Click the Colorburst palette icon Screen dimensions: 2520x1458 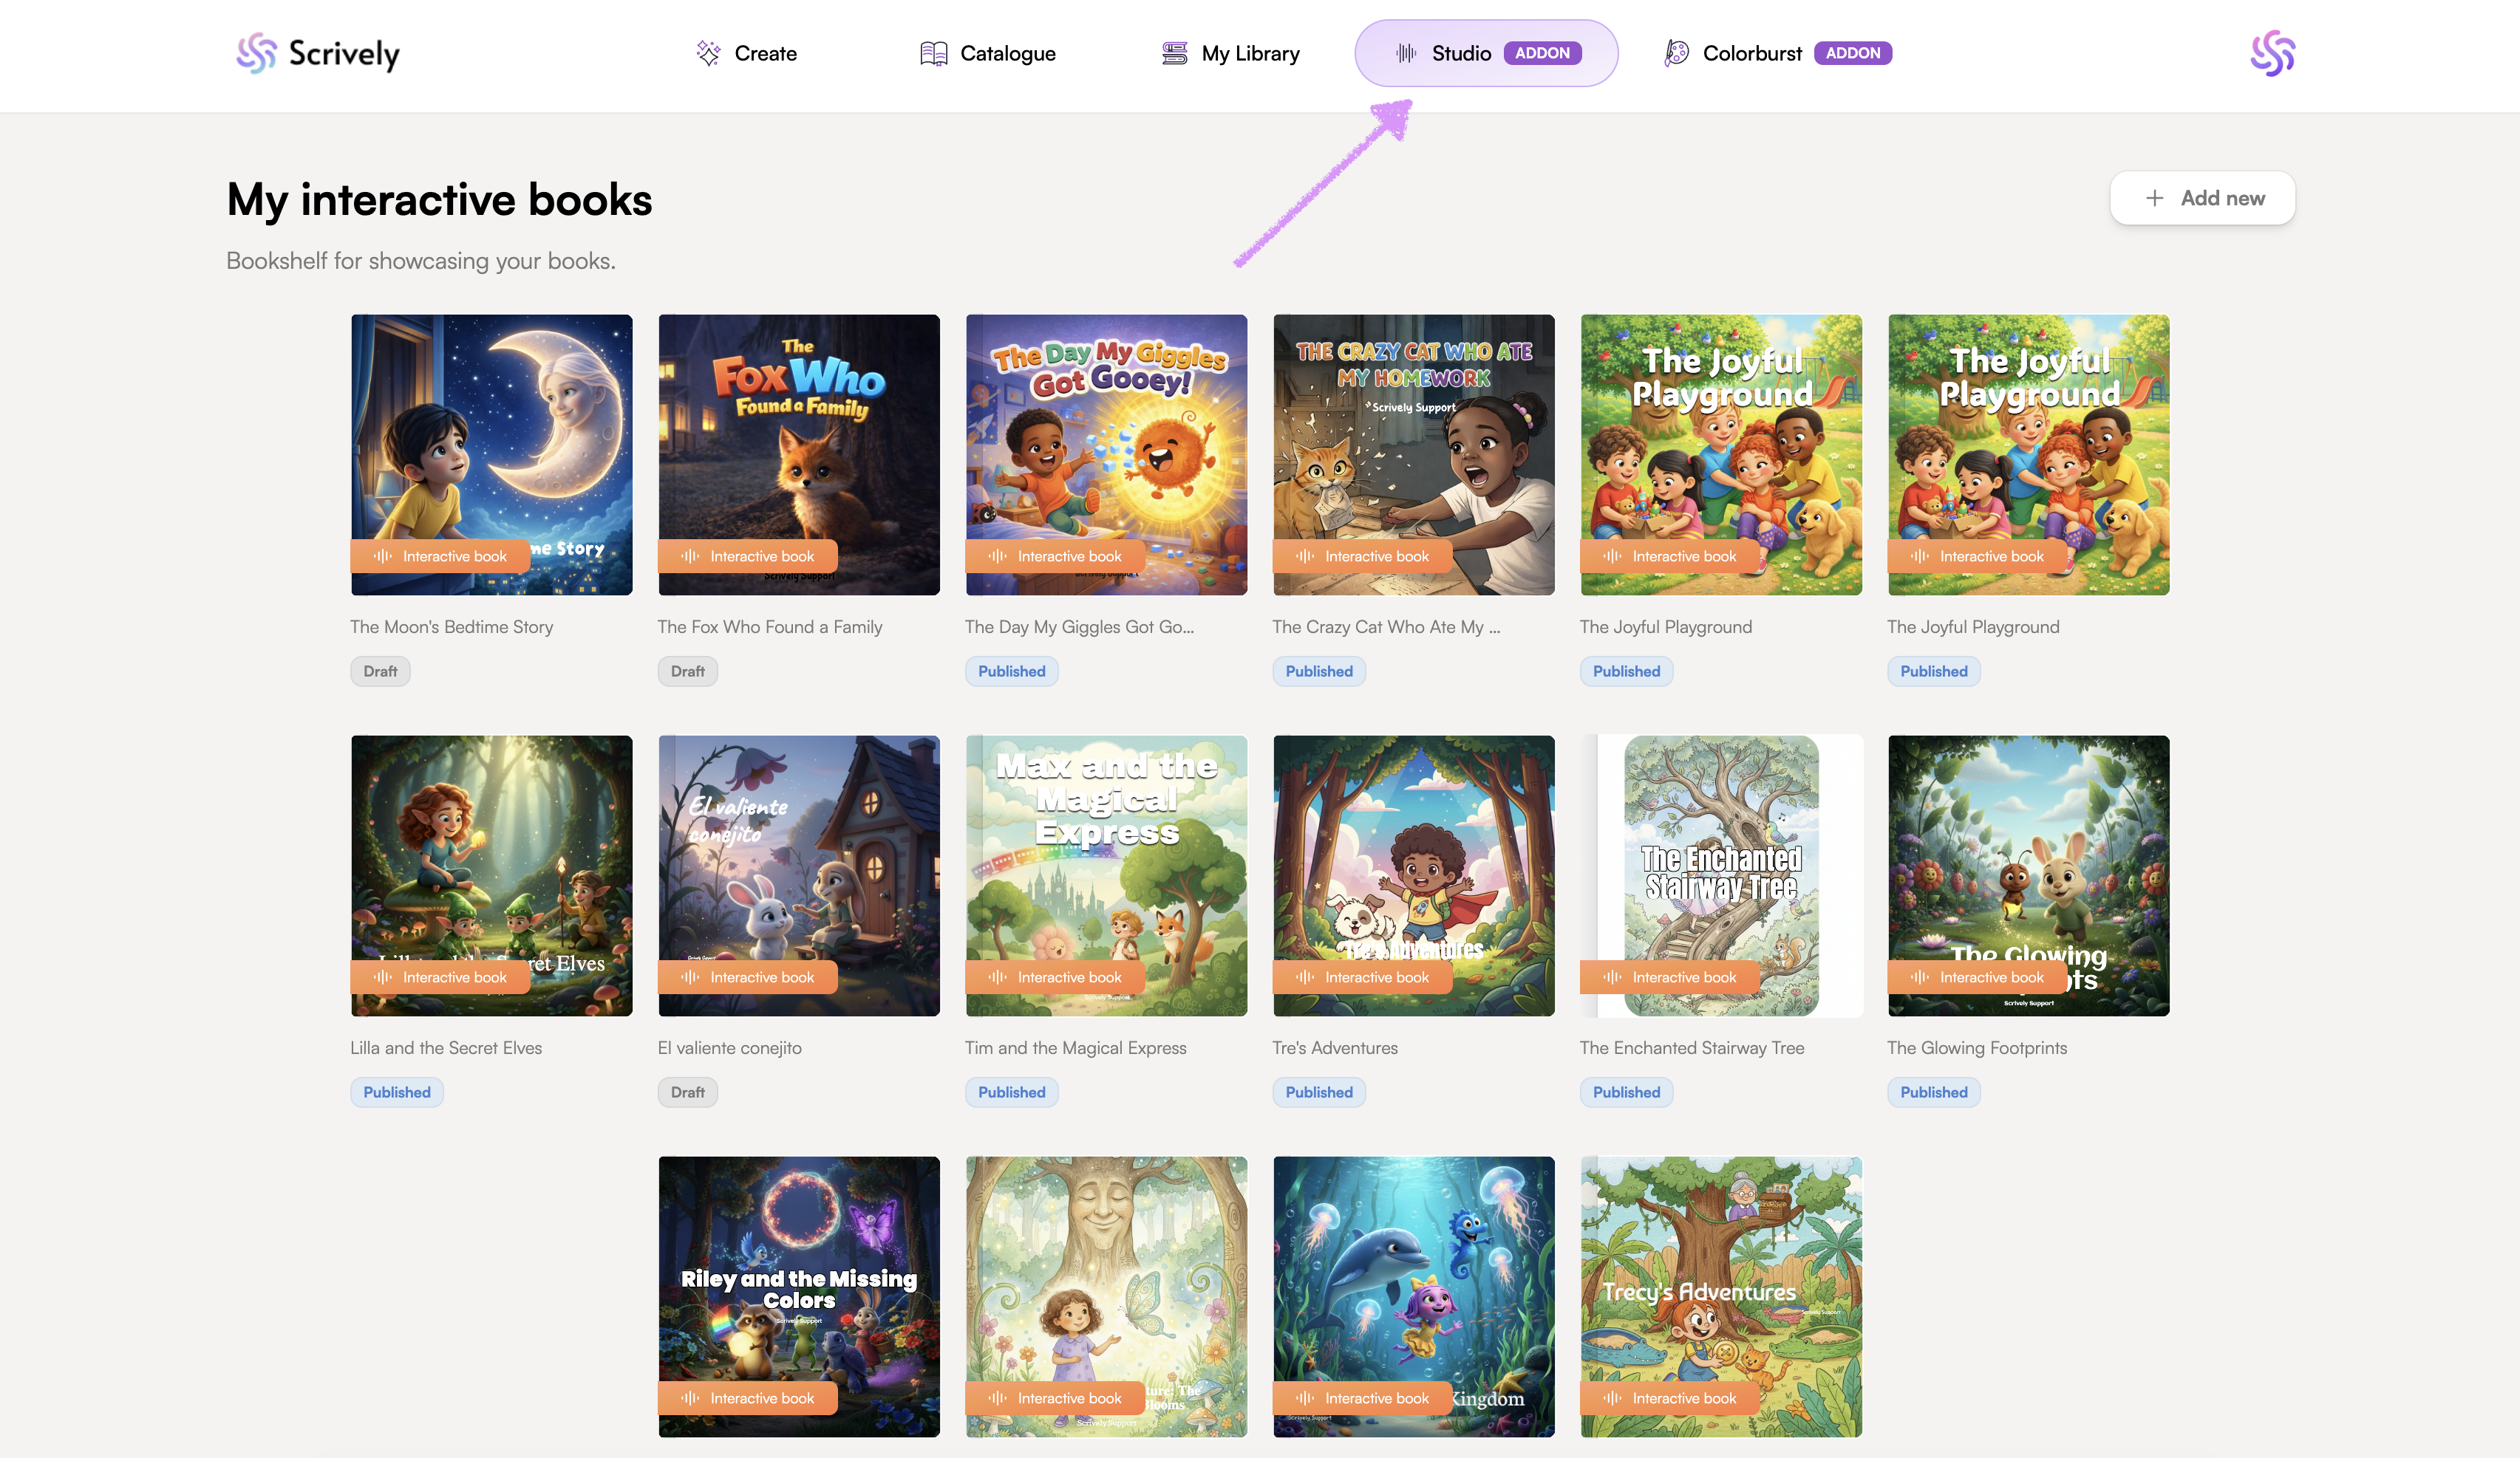[x=1676, y=53]
